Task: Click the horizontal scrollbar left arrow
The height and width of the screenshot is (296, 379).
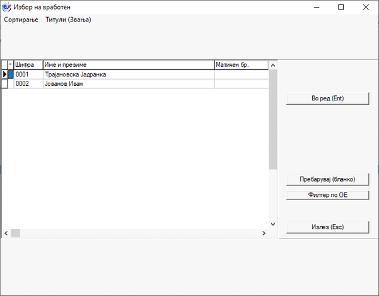Action: click(6, 233)
